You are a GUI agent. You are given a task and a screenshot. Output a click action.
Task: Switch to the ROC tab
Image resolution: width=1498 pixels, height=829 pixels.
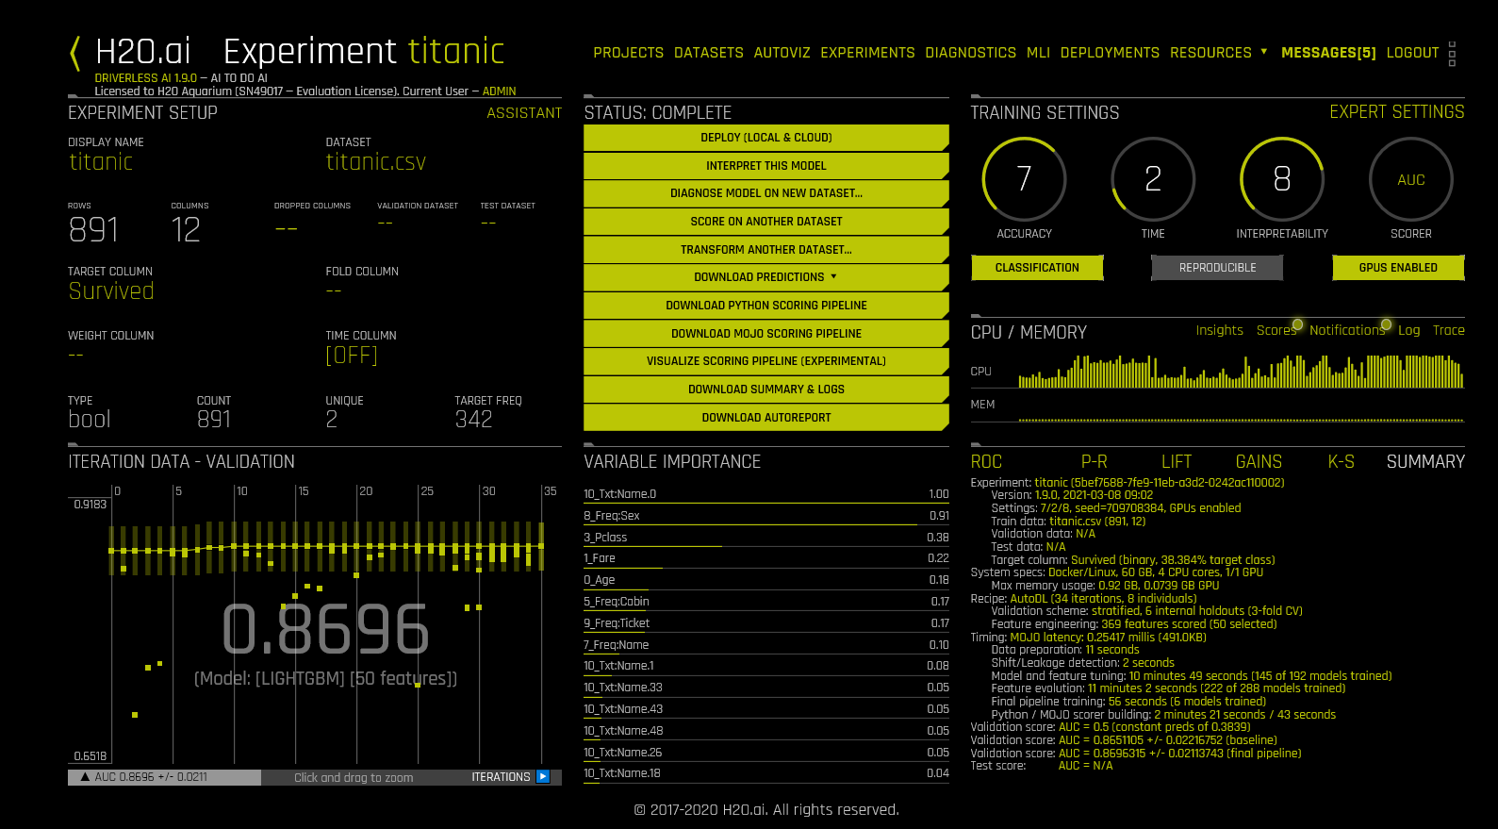pyautogui.click(x=986, y=462)
